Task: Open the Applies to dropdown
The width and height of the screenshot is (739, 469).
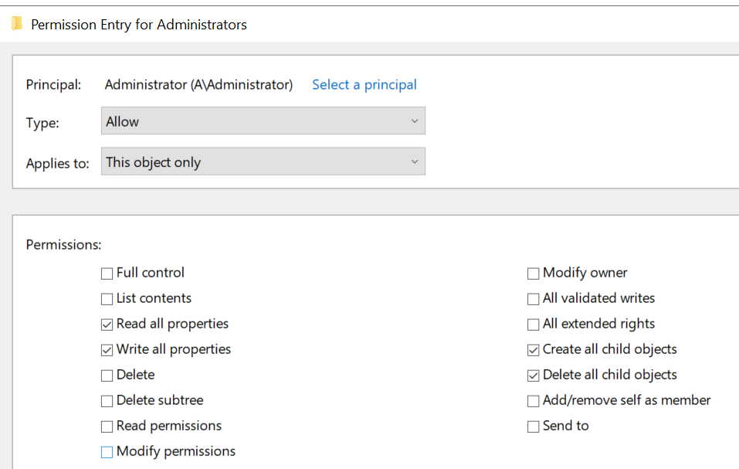Action: point(263,161)
